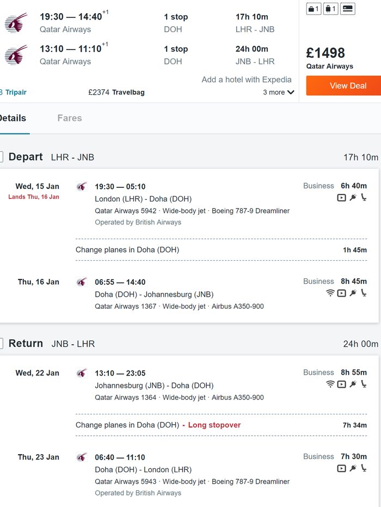
Task: Click entertainment icon on London-Doha outbound flight
Action: pyautogui.click(x=341, y=198)
